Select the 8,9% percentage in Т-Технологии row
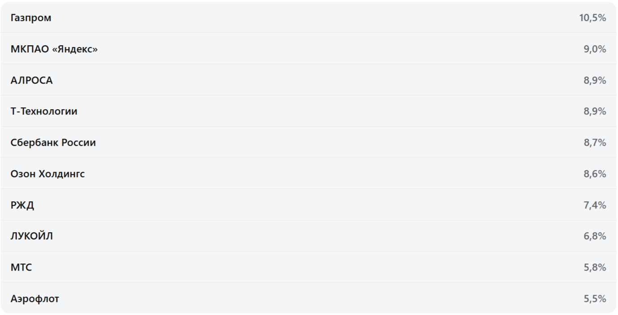Image resolution: width=618 pixels, height=315 pixels. pyautogui.click(x=594, y=111)
